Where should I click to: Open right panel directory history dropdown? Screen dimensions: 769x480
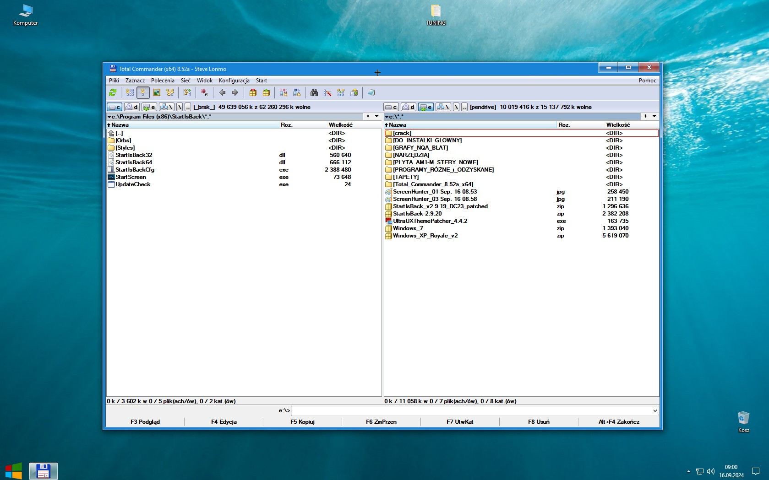[654, 116]
